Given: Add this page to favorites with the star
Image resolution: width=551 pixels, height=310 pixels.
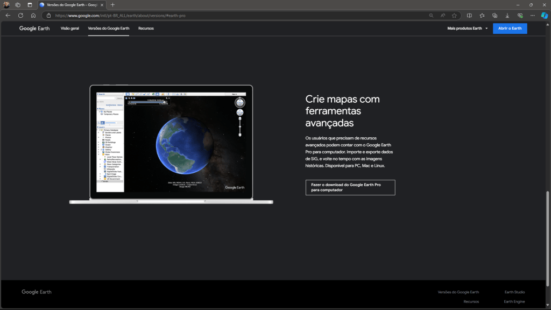Looking at the screenshot, I should point(454,16).
